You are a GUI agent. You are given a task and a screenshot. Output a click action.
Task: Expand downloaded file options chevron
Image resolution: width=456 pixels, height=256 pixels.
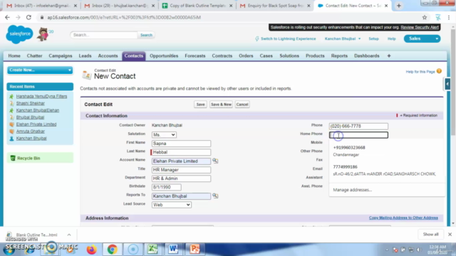[x=69, y=235]
